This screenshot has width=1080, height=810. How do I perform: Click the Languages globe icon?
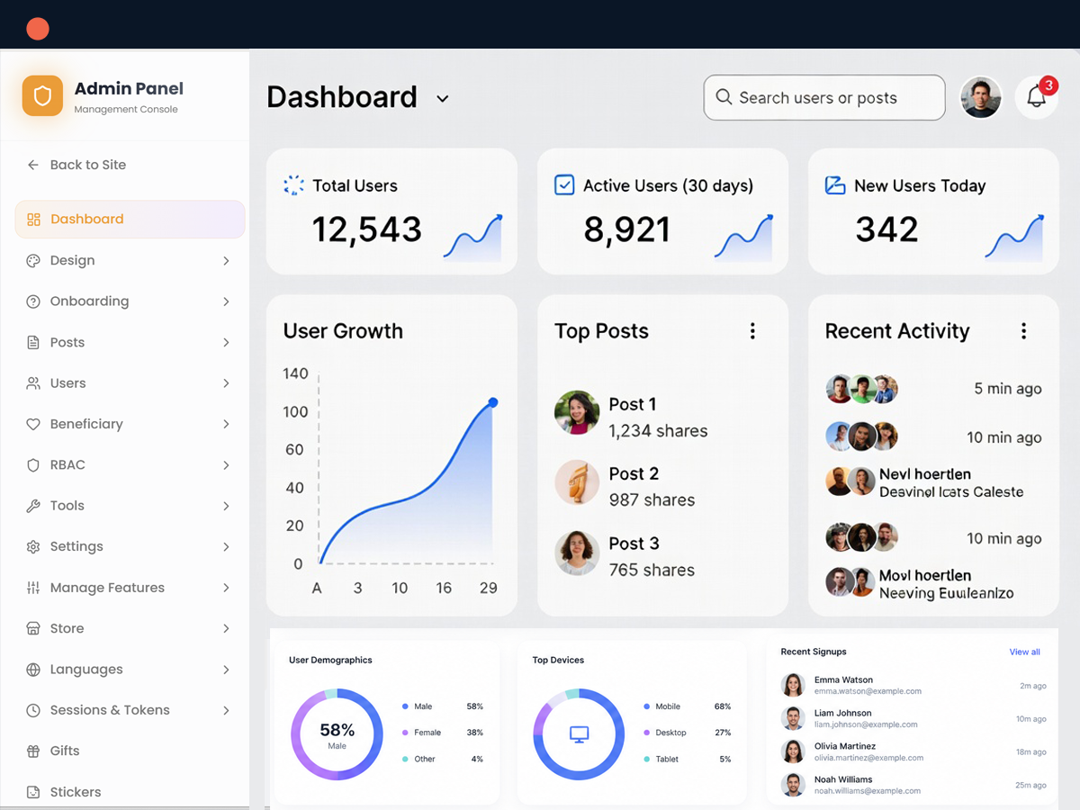[33, 670]
